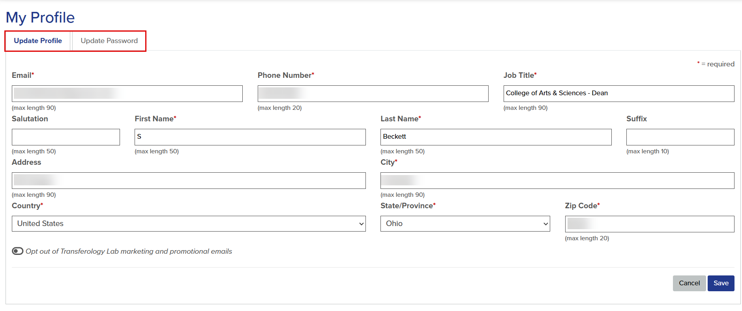Switch to the Update Password tab
This screenshot has height=311, width=742.
click(109, 41)
